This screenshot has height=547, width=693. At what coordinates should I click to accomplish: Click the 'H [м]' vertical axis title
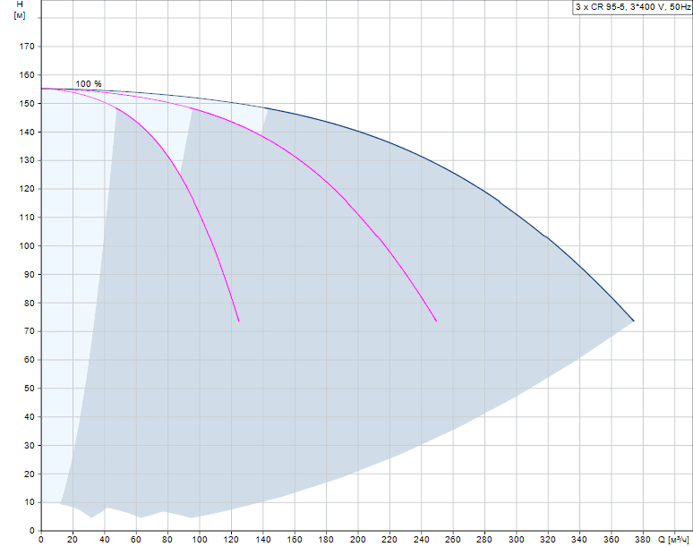(20, 10)
